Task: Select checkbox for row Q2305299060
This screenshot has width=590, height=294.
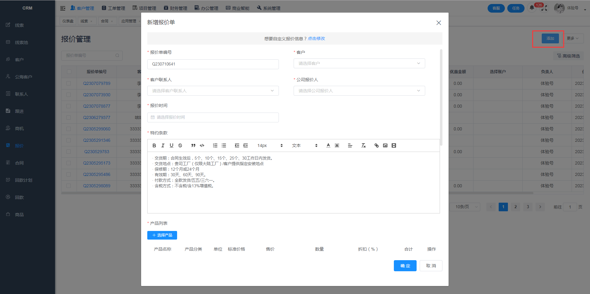Action: (x=69, y=129)
